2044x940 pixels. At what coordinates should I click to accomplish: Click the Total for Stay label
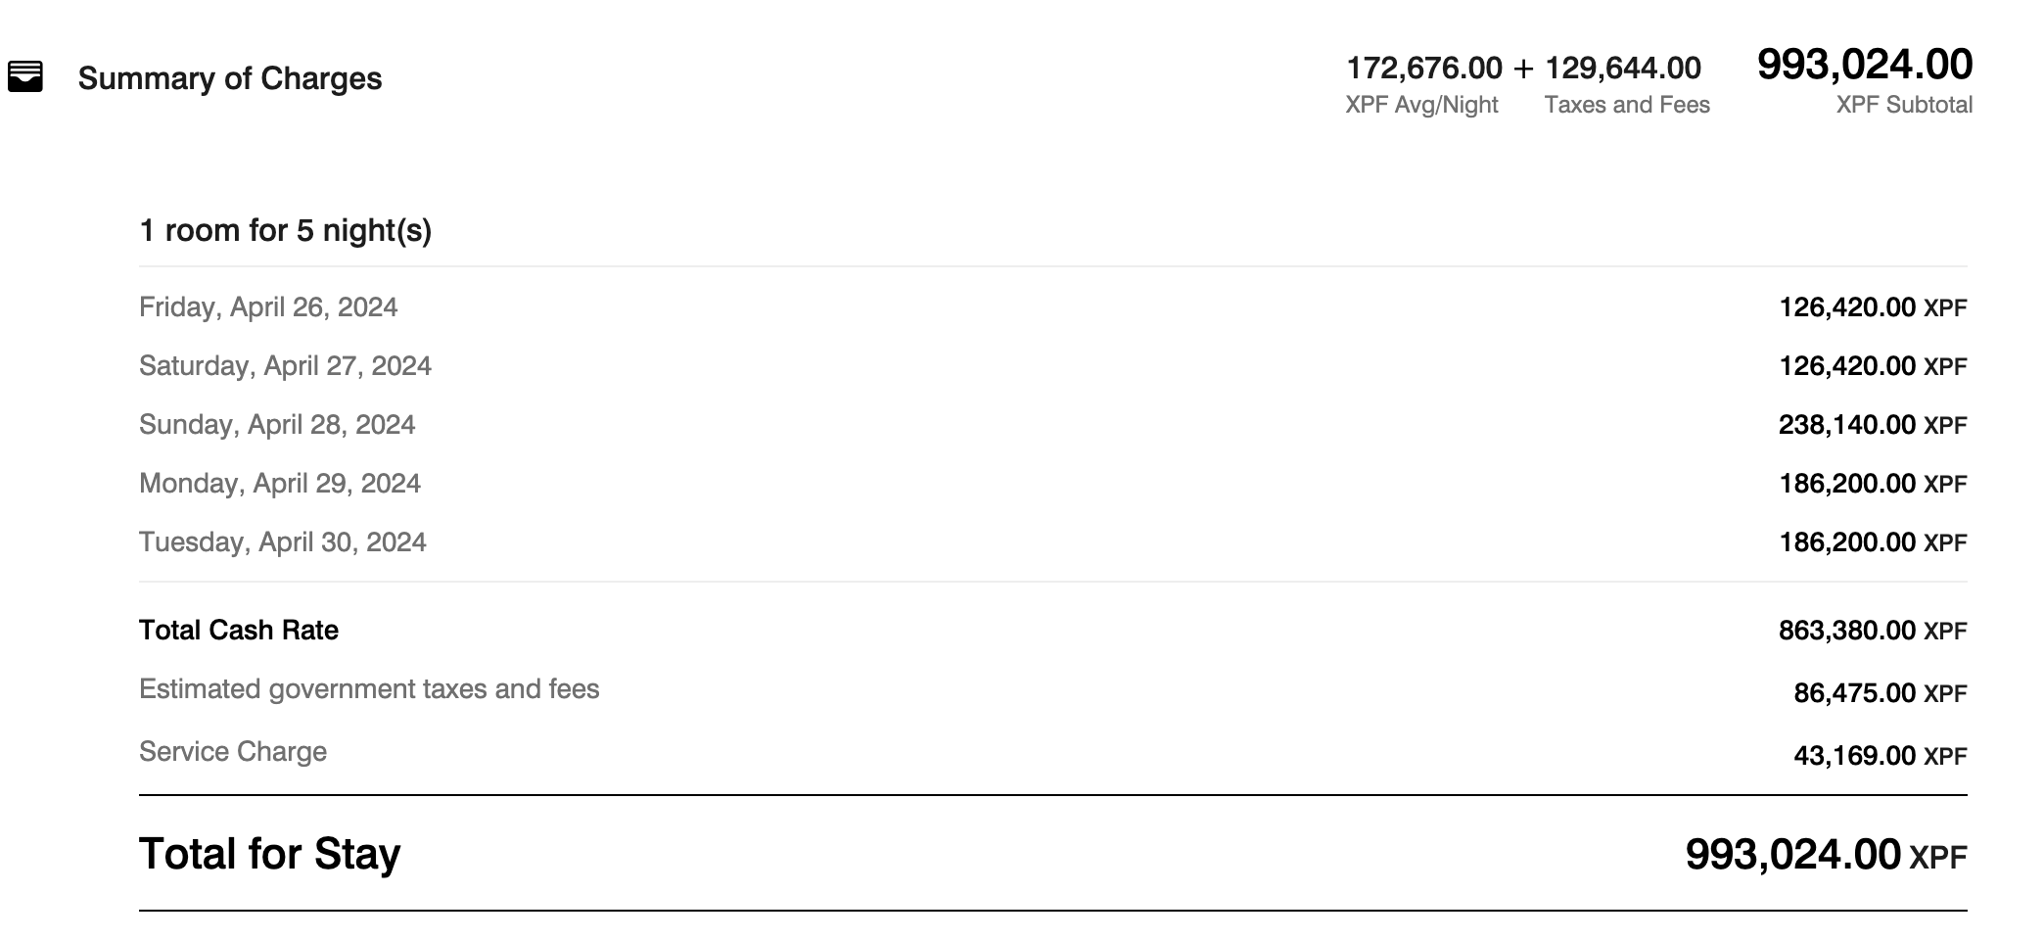[270, 854]
